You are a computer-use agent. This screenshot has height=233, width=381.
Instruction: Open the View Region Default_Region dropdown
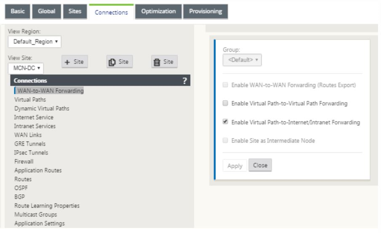[x=35, y=42]
